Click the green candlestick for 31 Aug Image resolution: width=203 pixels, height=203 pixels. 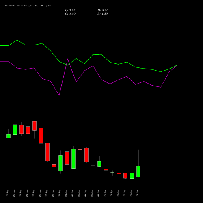60,163
